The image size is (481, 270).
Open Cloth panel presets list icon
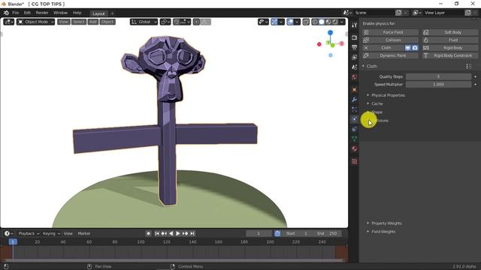pos(469,67)
